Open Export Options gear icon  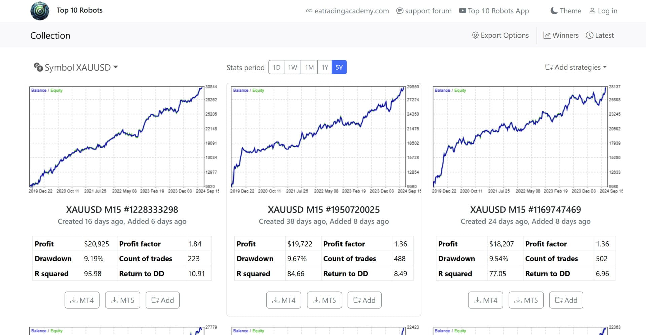475,35
